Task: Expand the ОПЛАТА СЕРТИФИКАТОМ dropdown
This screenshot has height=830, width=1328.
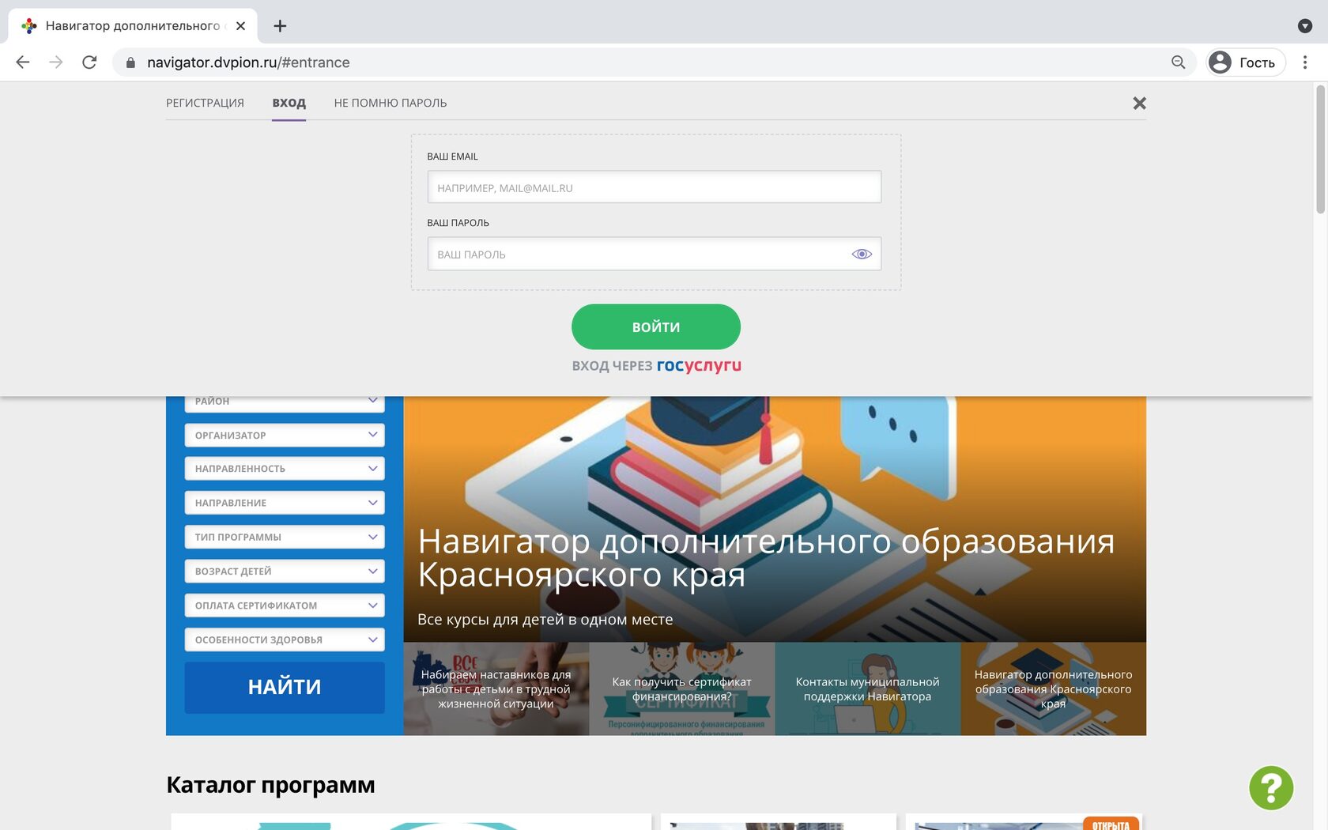Action: click(285, 606)
